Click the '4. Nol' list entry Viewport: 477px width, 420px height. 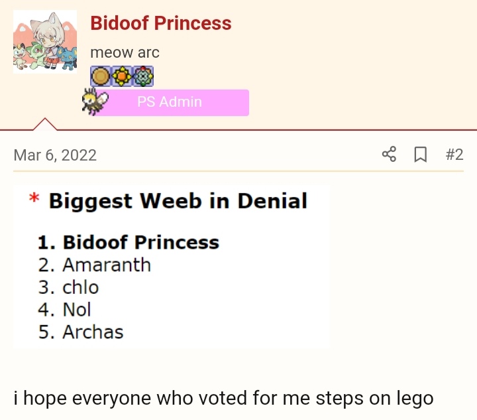(64, 309)
